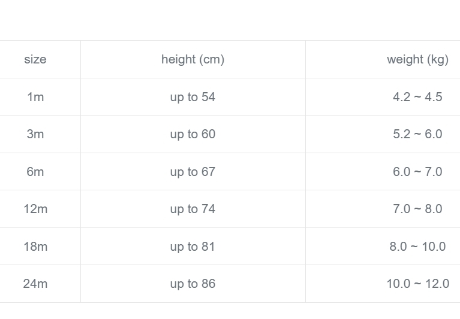Screen dimensions: 460x319
Task: Click the "up to 54" height cell
Action: (x=193, y=97)
